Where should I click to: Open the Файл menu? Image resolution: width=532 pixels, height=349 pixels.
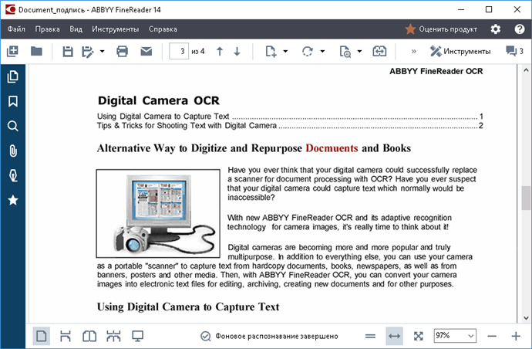16,29
